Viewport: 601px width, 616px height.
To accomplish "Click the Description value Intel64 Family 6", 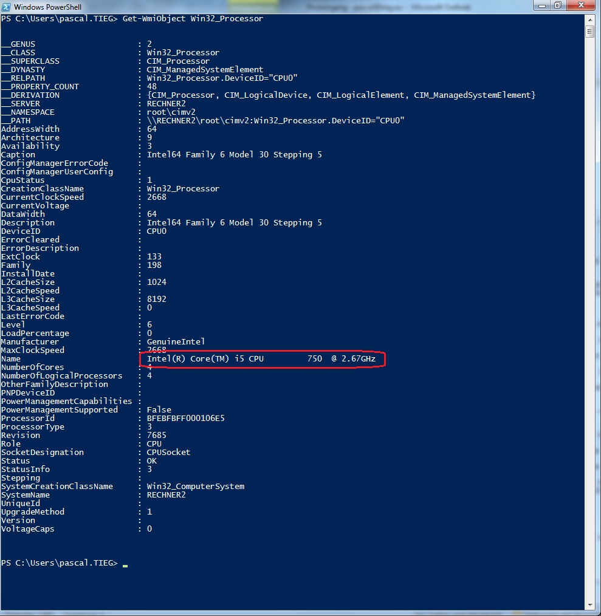I will point(235,223).
